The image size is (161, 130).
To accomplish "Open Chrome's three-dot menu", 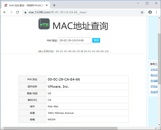I will click(x=156, y=12).
